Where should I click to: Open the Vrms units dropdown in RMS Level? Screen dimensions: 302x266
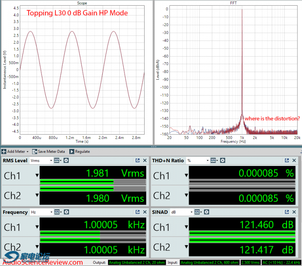[51, 160]
